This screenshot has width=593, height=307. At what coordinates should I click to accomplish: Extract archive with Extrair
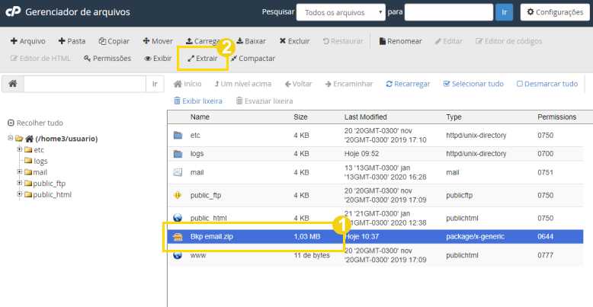point(203,59)
